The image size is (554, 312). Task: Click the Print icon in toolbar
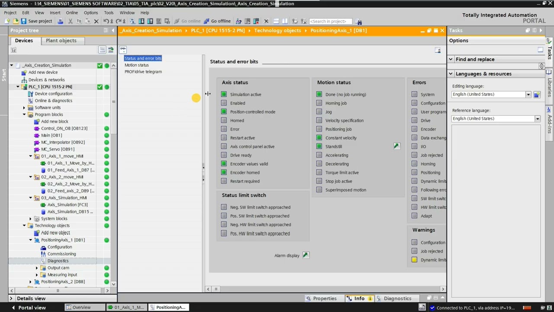[61, 21]
